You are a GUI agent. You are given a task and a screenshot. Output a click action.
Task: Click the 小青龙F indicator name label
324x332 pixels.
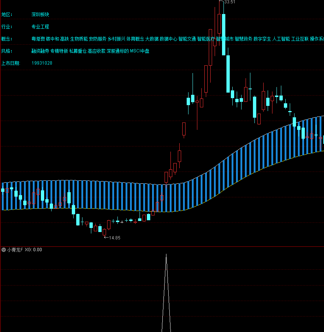click(15, 250)
